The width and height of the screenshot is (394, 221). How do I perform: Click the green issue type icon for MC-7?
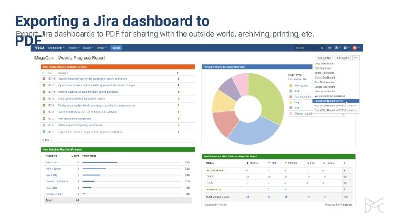[44, 105]
